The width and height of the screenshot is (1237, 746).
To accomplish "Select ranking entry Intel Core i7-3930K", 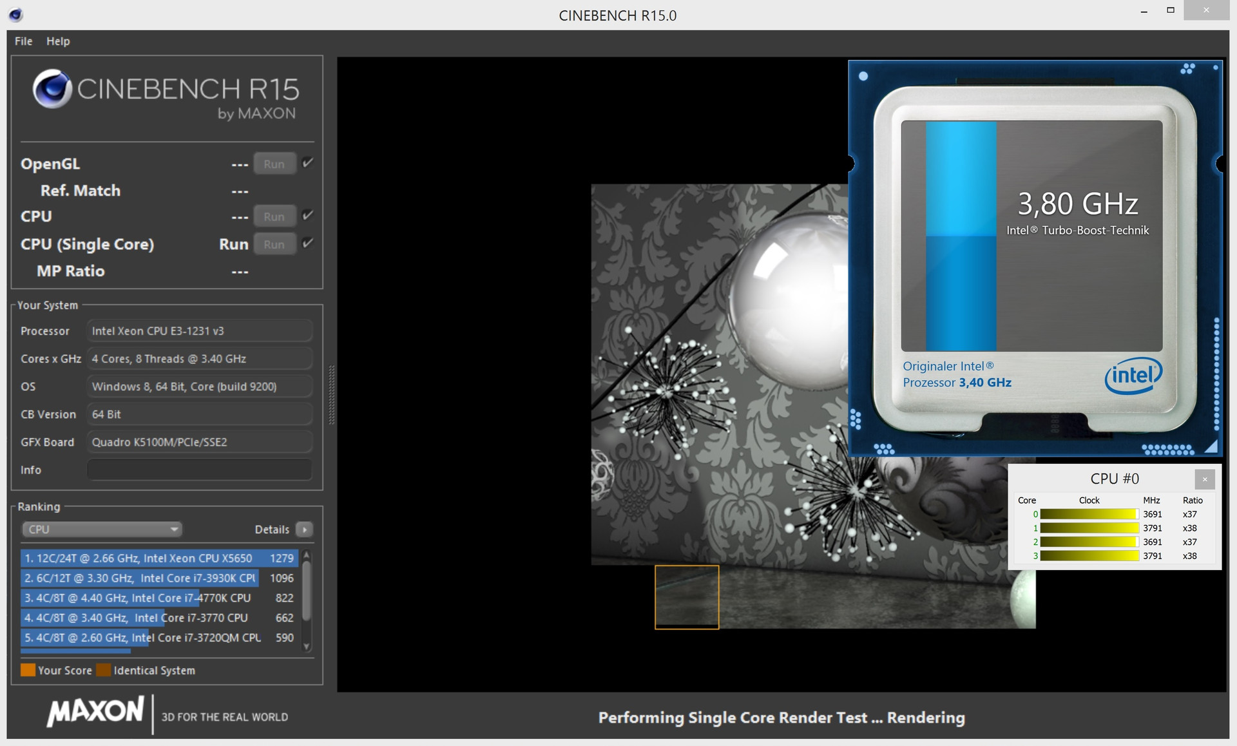I will [x=159, y=578].
